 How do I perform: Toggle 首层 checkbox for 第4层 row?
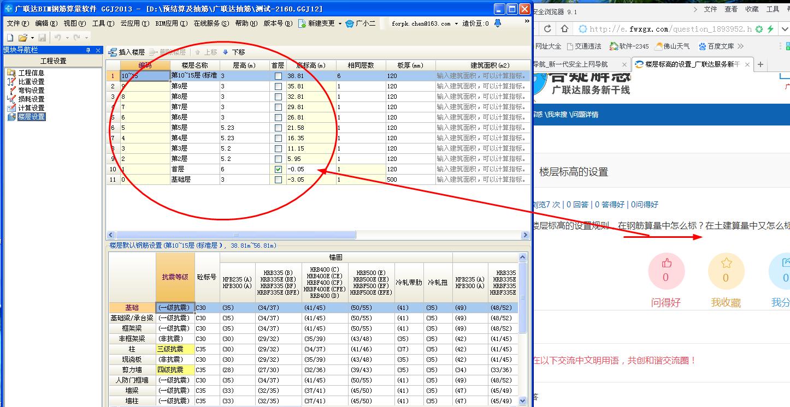278,138
